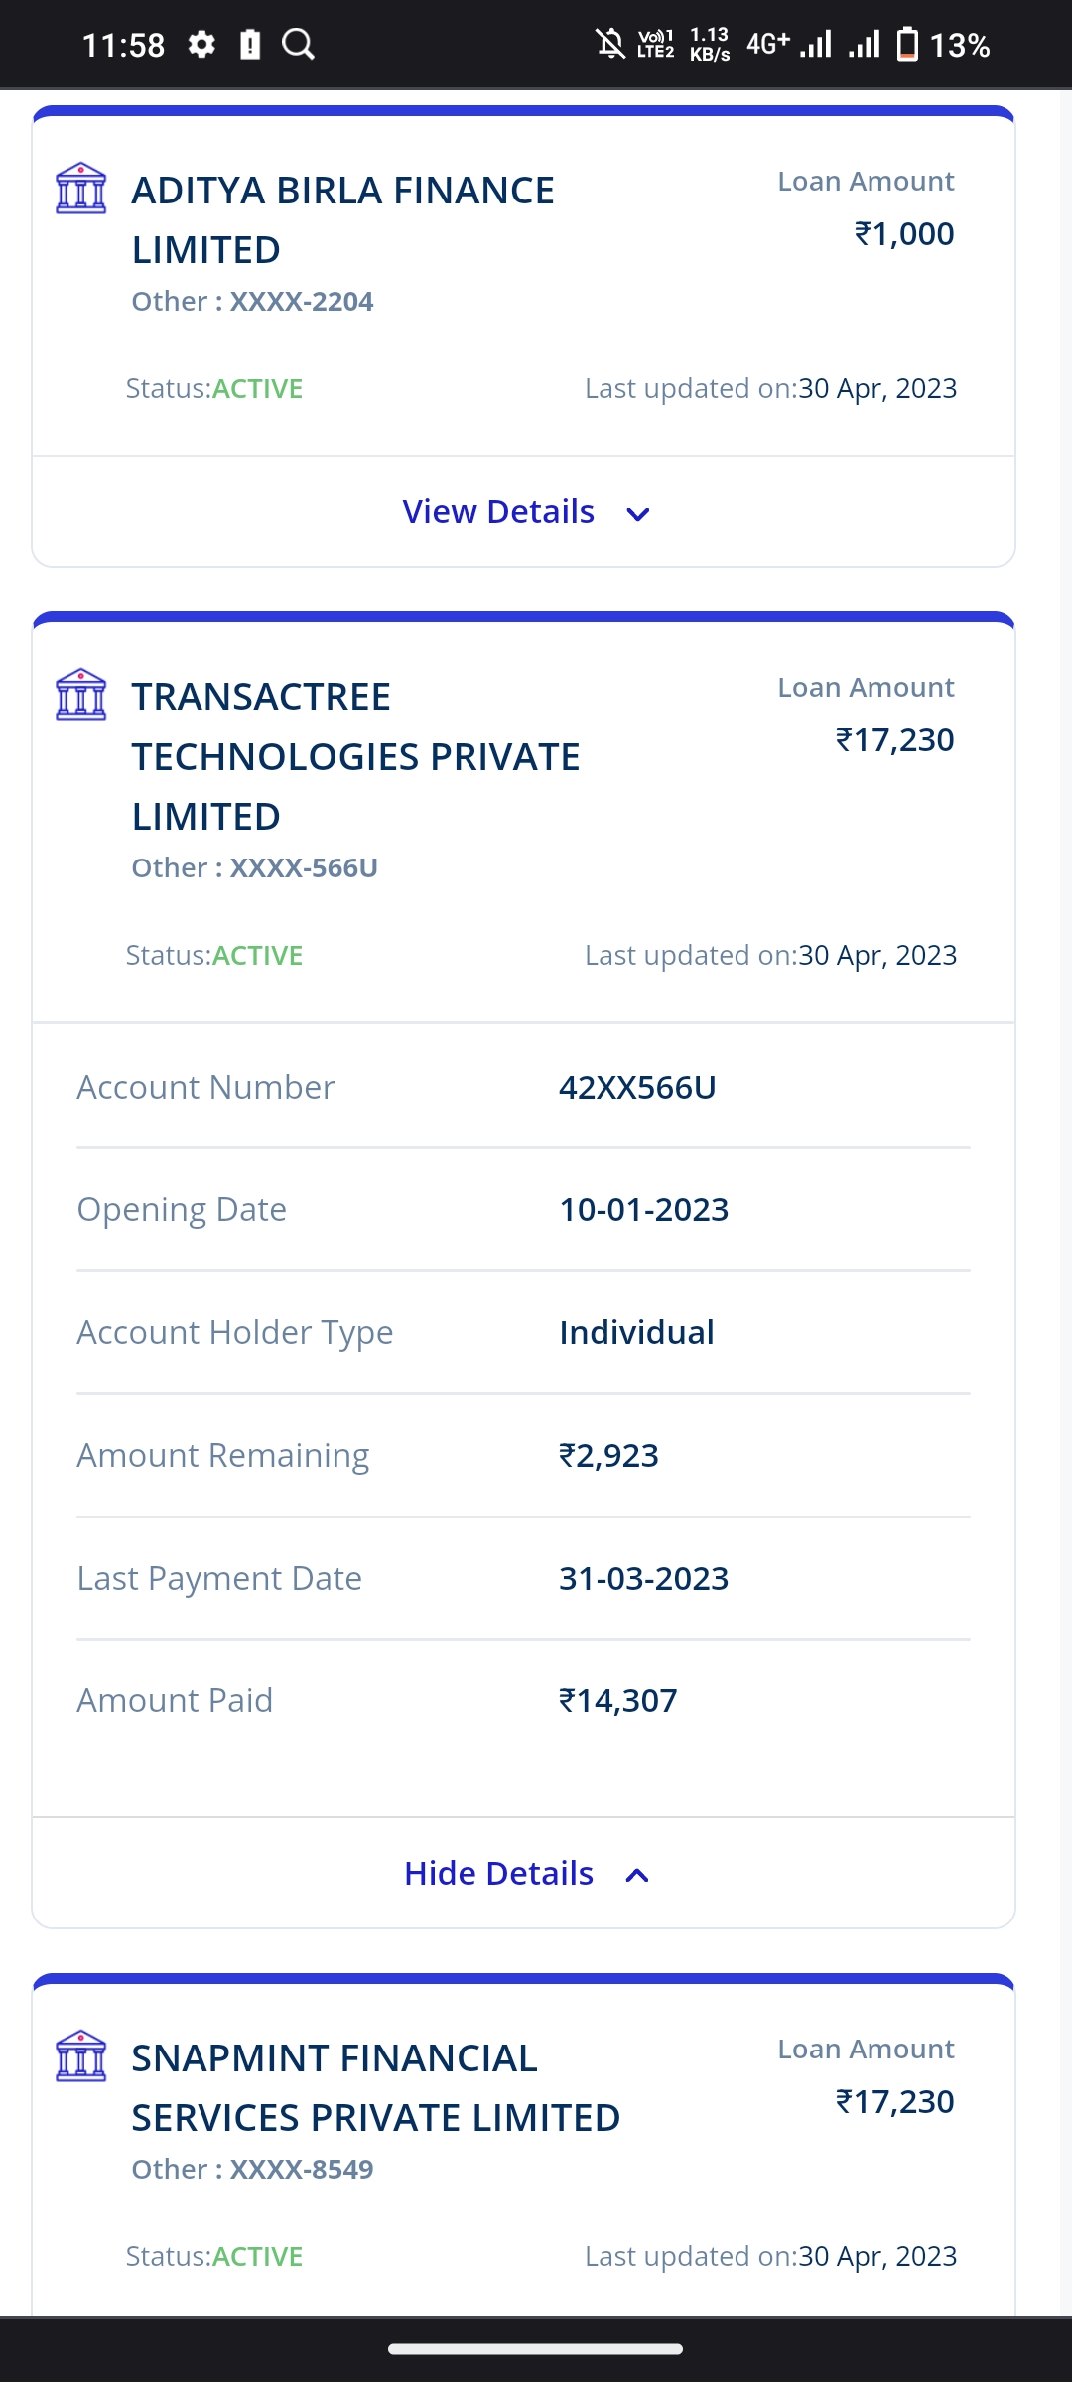Expand Aditya Birla View Details chevron
The width and height of the screenshot is (1072, 2382).
pos(638,514)
